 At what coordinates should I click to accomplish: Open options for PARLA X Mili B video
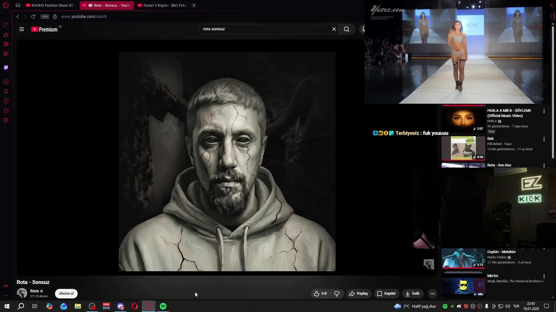(x=544, y=111)
